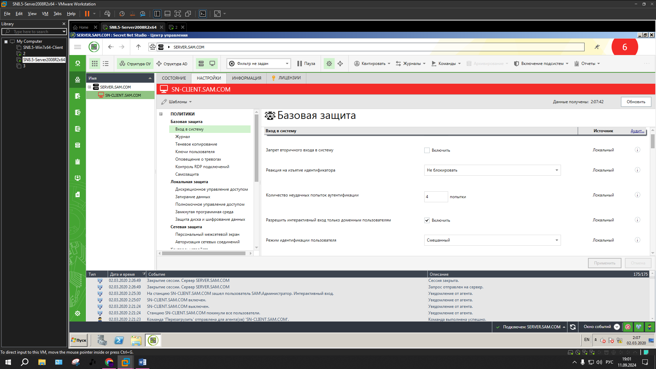
Task: Collapse the SERVER.SAM.COM tree node
Action: point(90,87)
